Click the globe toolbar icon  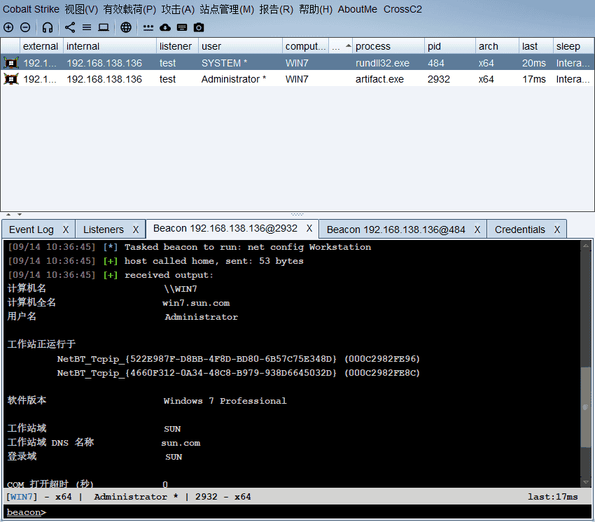pos(126,27)
